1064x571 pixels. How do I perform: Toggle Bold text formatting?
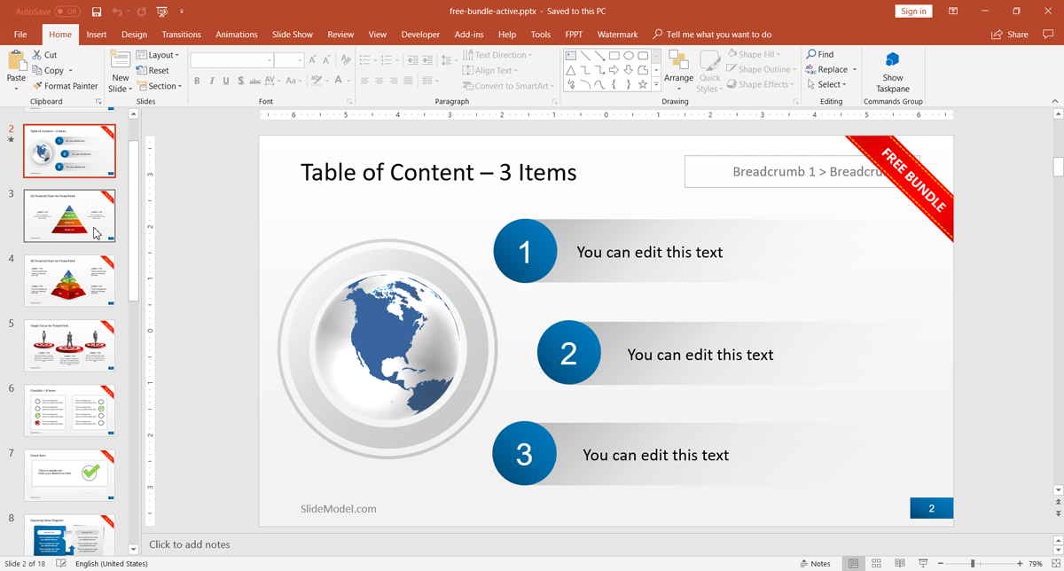(x=197, y=81)
